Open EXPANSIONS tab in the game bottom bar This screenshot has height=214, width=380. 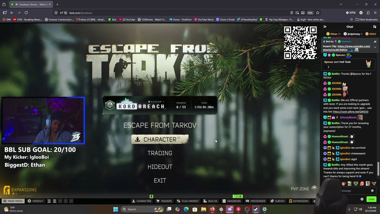(299, 201)
